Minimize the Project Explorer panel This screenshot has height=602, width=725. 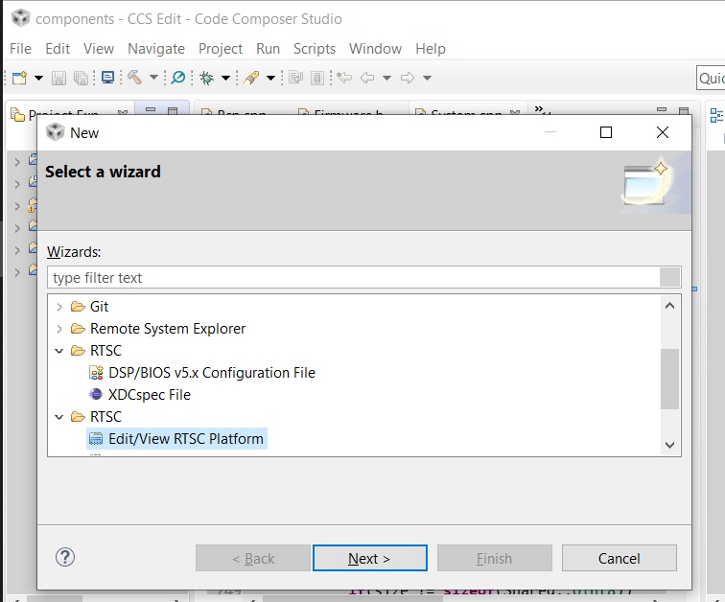[151, 110]
